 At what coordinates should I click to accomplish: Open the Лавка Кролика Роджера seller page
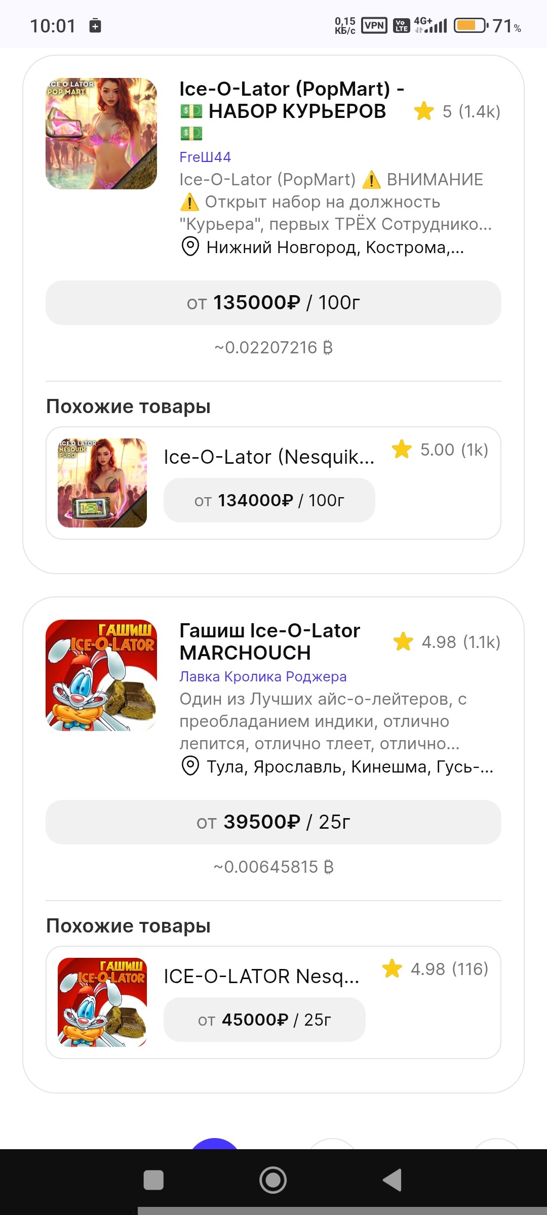[x=263, y=676]
